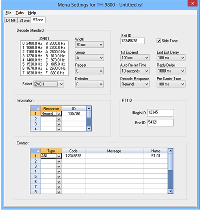Select tone entry A 2800.0 Hz in list

tap(55, 52)
